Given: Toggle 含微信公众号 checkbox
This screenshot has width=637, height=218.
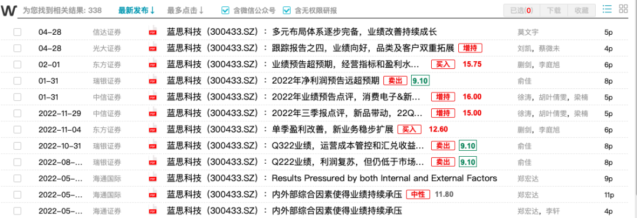Looking at the screenshot, I should pos(225,11).
